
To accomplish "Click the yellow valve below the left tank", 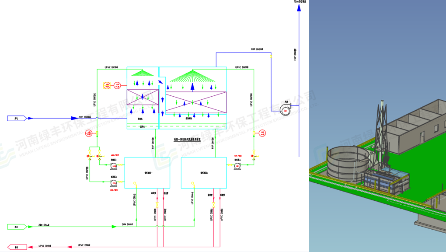I will click(157, 205).
